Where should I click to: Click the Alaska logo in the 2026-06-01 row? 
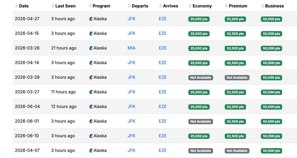coord(91,121)
